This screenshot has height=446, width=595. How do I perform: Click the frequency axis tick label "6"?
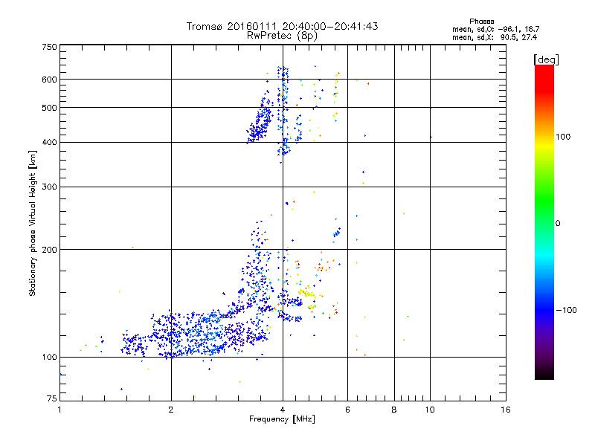(x=347, y=410)
